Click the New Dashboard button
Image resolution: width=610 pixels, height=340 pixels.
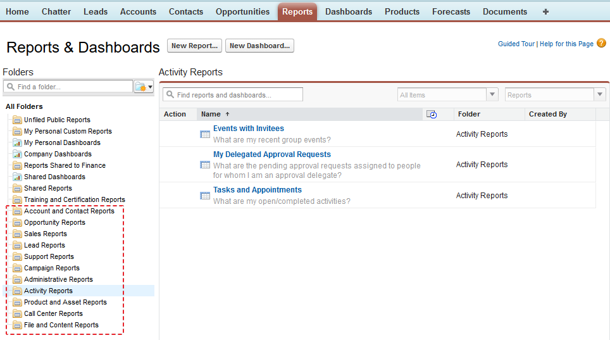pos(259,46)
